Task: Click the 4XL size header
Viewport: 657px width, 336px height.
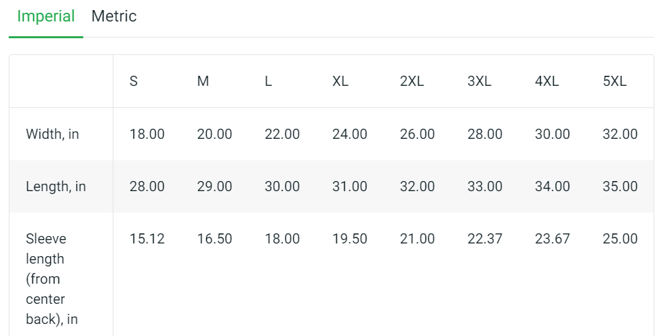Action: [547, 82]
